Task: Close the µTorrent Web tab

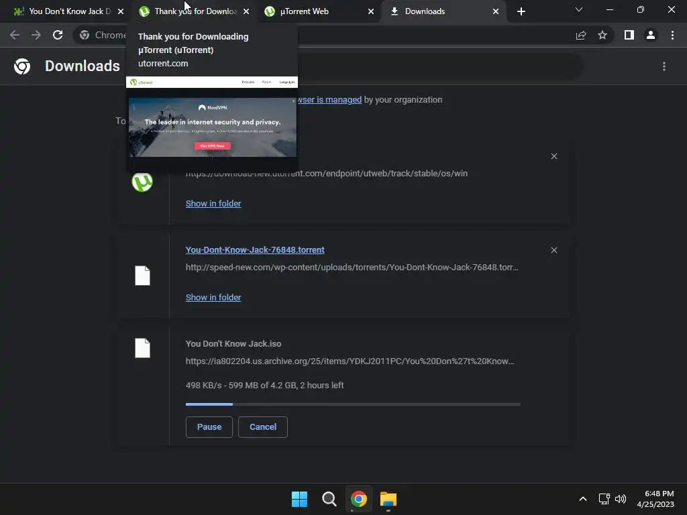Action: pos(371,11)
